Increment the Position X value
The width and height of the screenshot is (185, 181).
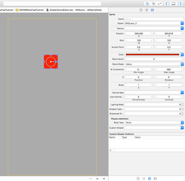coord(151,33)
